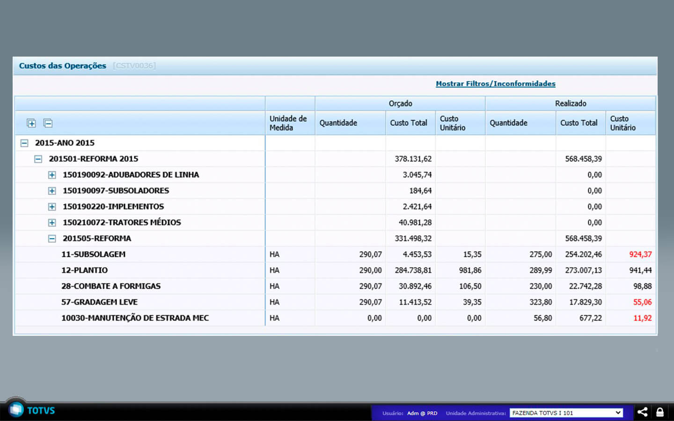Expand 150210072-TRATORES MÉDIOS row
Image resolution: width=674 pixels, height=421 pixels.
click(x=52, y=223)
